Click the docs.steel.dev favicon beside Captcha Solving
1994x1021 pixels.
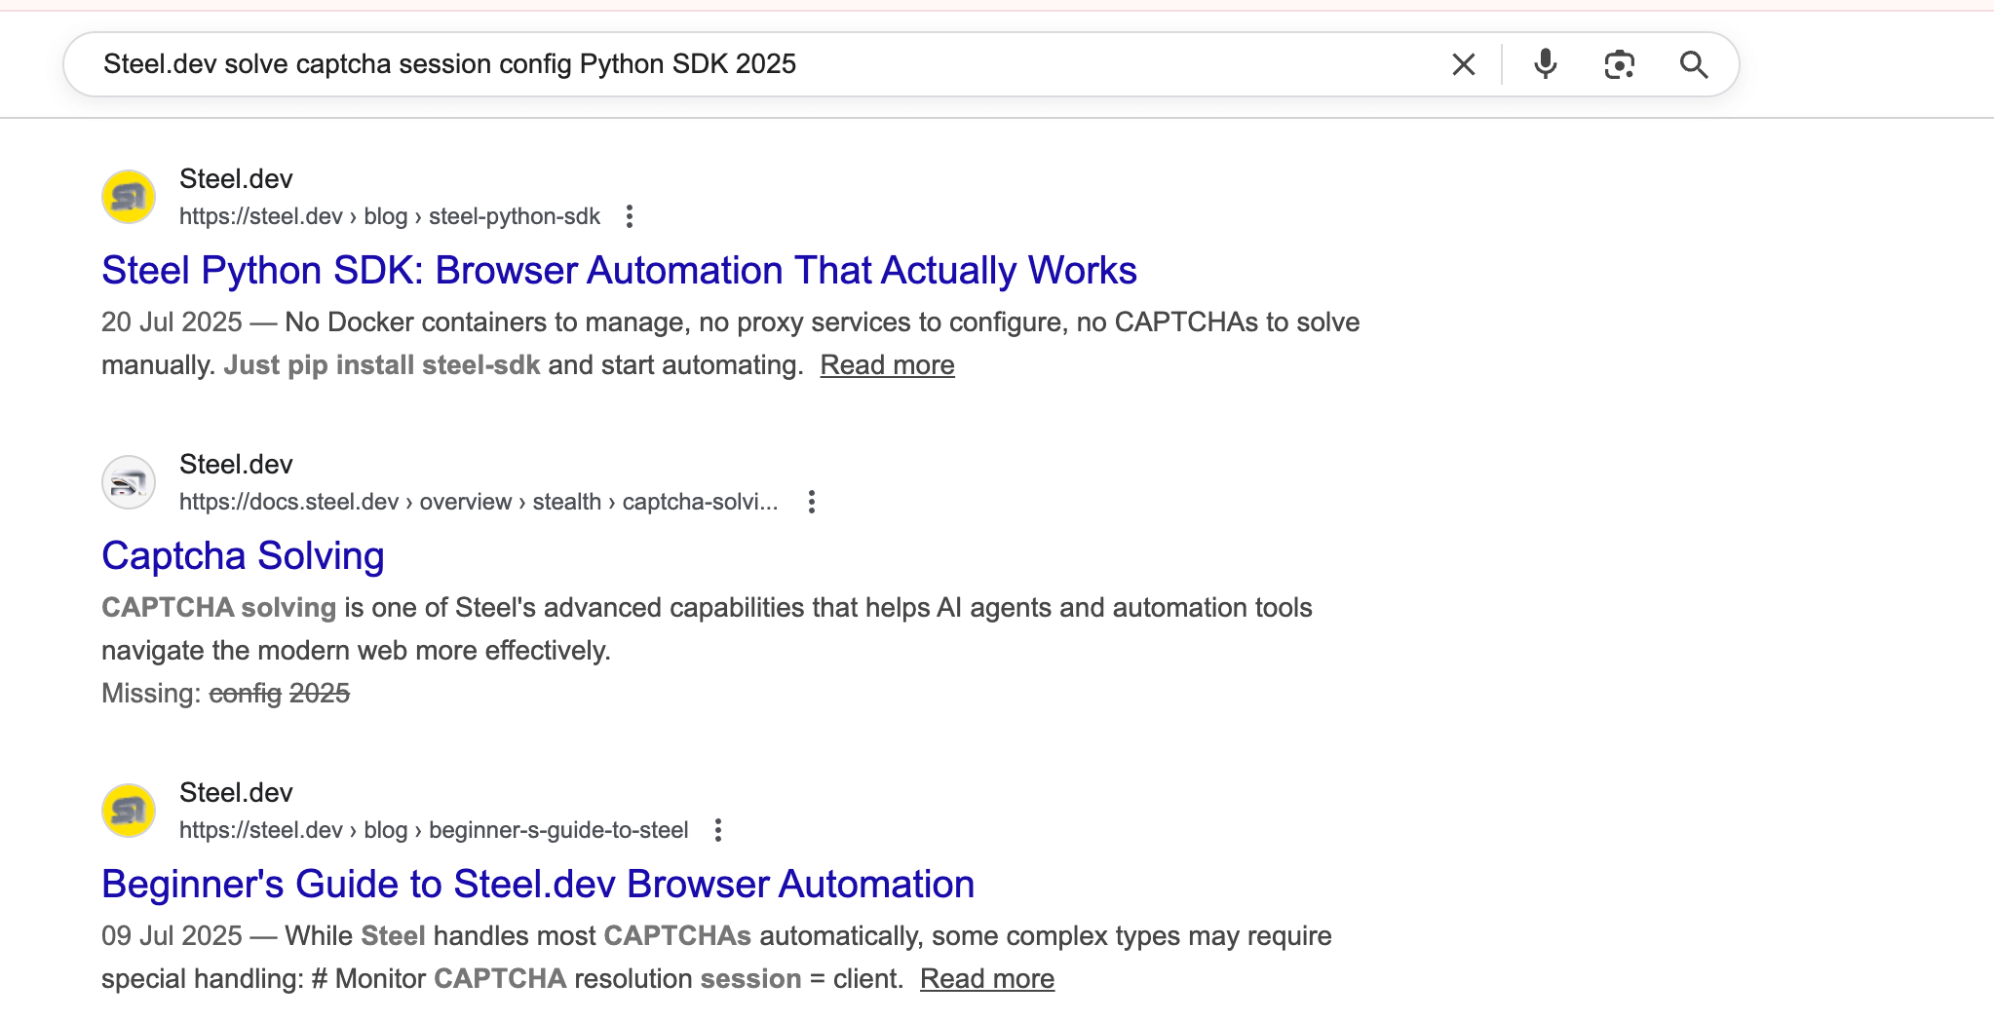128,481
